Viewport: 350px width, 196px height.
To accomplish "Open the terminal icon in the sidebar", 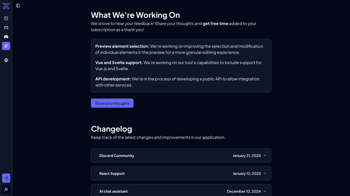I will 6,18.
